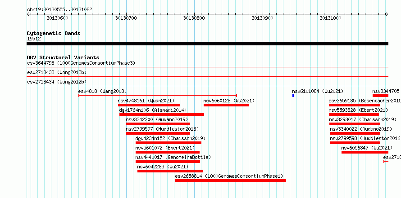401x198 pixels.
Task: Select the first esv2718433 (Wong2012b) label
Action: click(57, 72)
